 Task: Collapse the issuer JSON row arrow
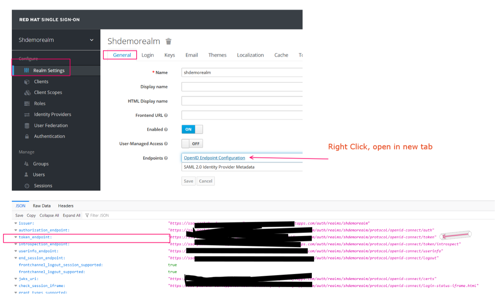click(x=15, y=223)
